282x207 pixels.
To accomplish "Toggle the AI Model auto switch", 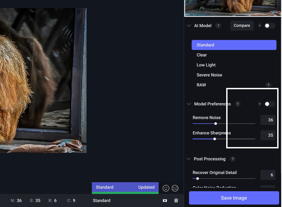I will click(x=269, y=26).
